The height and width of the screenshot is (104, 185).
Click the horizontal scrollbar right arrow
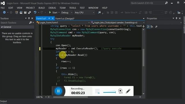140,97
